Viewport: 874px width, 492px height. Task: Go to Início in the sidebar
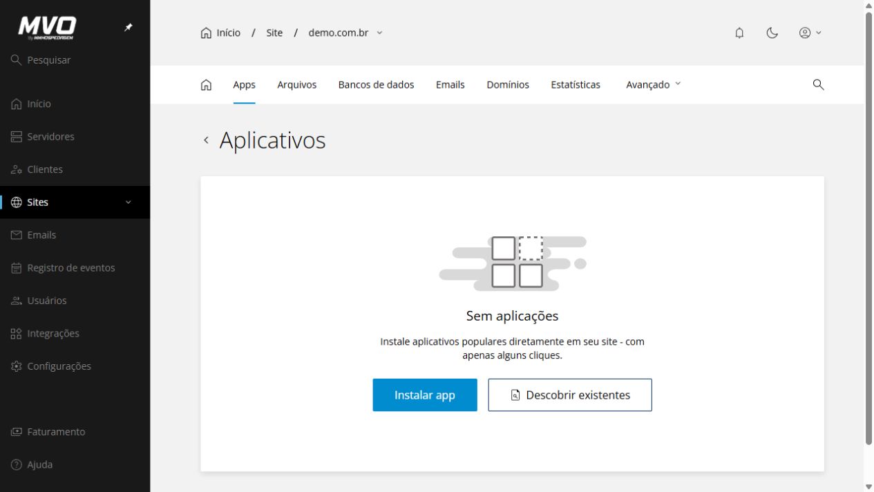tap(75, 104)
